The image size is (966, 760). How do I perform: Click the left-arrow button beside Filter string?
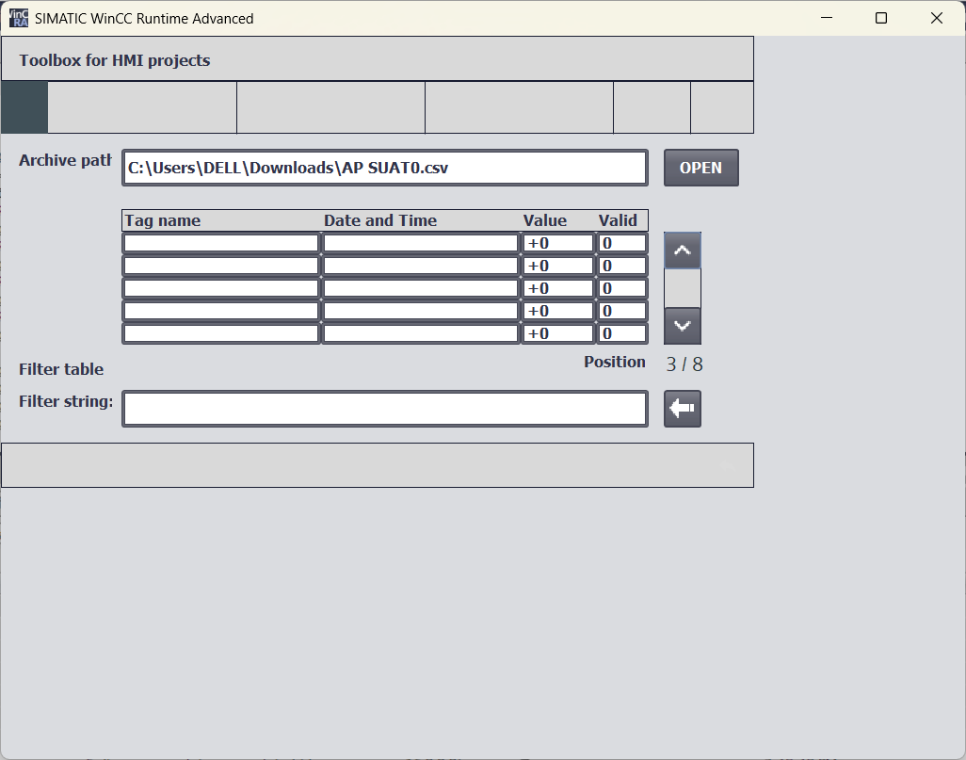click(x=683, y=409)
